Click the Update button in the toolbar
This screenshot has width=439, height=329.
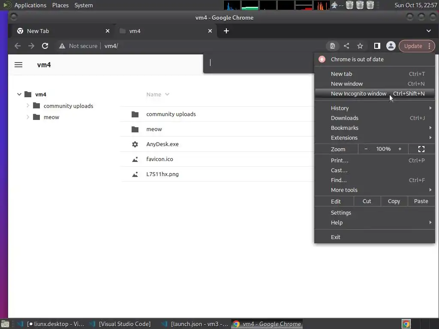[413, 46]
